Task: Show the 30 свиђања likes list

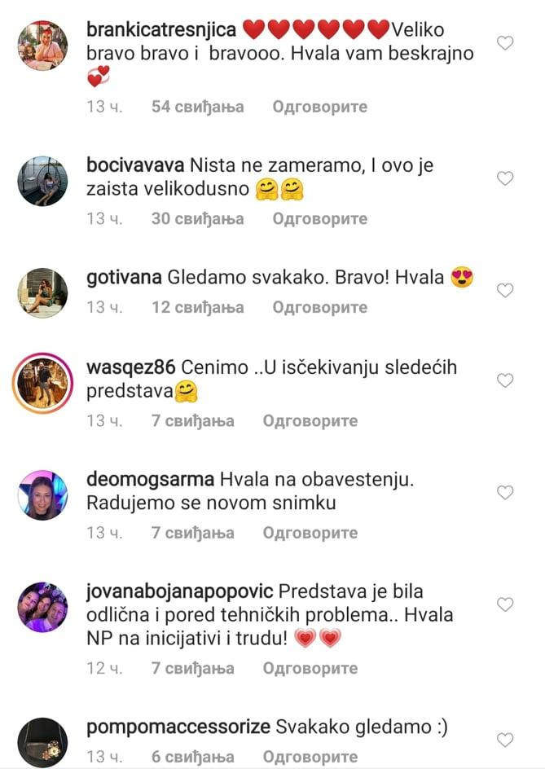Action: [198, 219]
